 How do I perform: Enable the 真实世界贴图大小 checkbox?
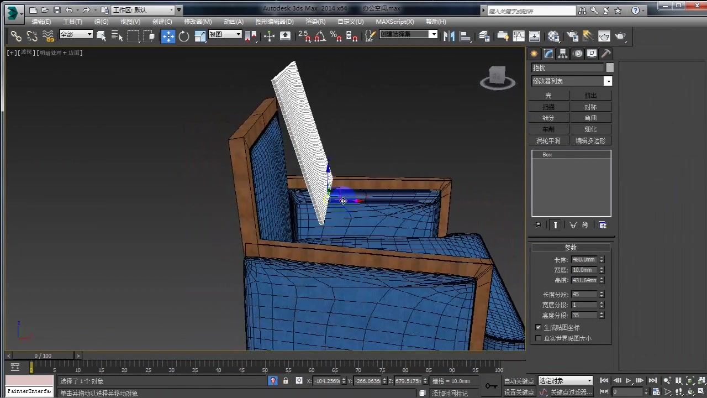539,338
